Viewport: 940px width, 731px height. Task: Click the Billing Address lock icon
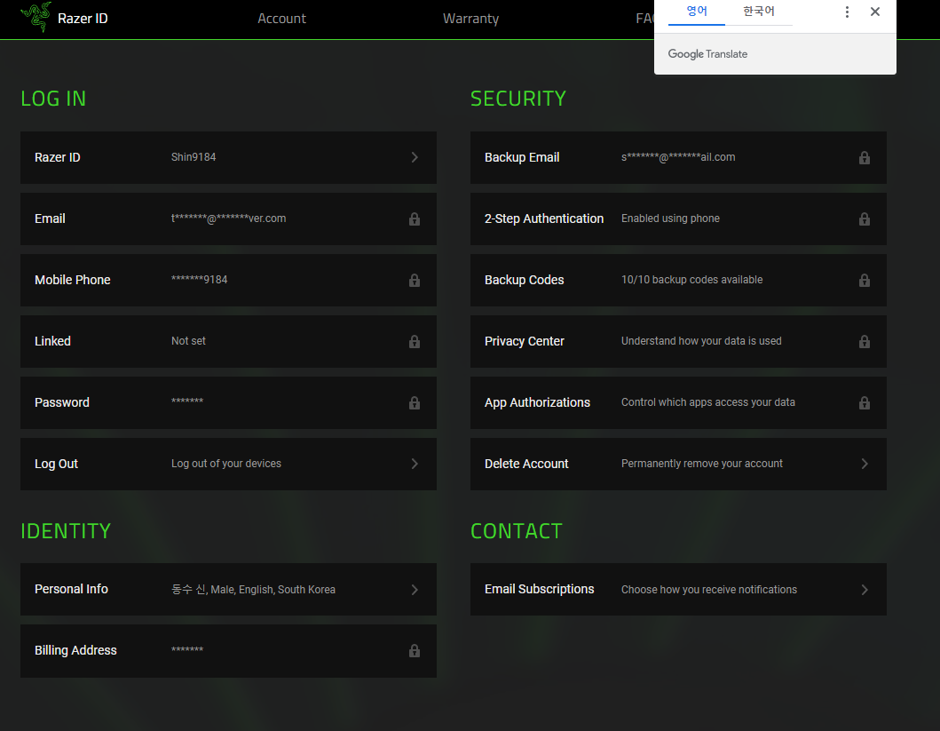pos(415,651)
